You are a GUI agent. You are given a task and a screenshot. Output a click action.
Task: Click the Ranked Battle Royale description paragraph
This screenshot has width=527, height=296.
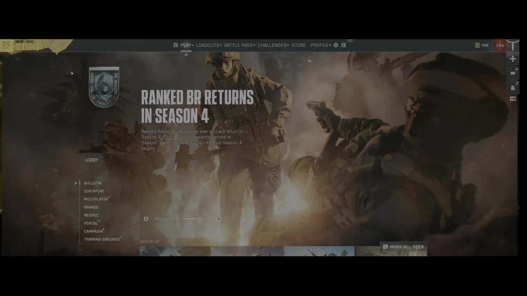pyautogui.click(x=192, y=140)
